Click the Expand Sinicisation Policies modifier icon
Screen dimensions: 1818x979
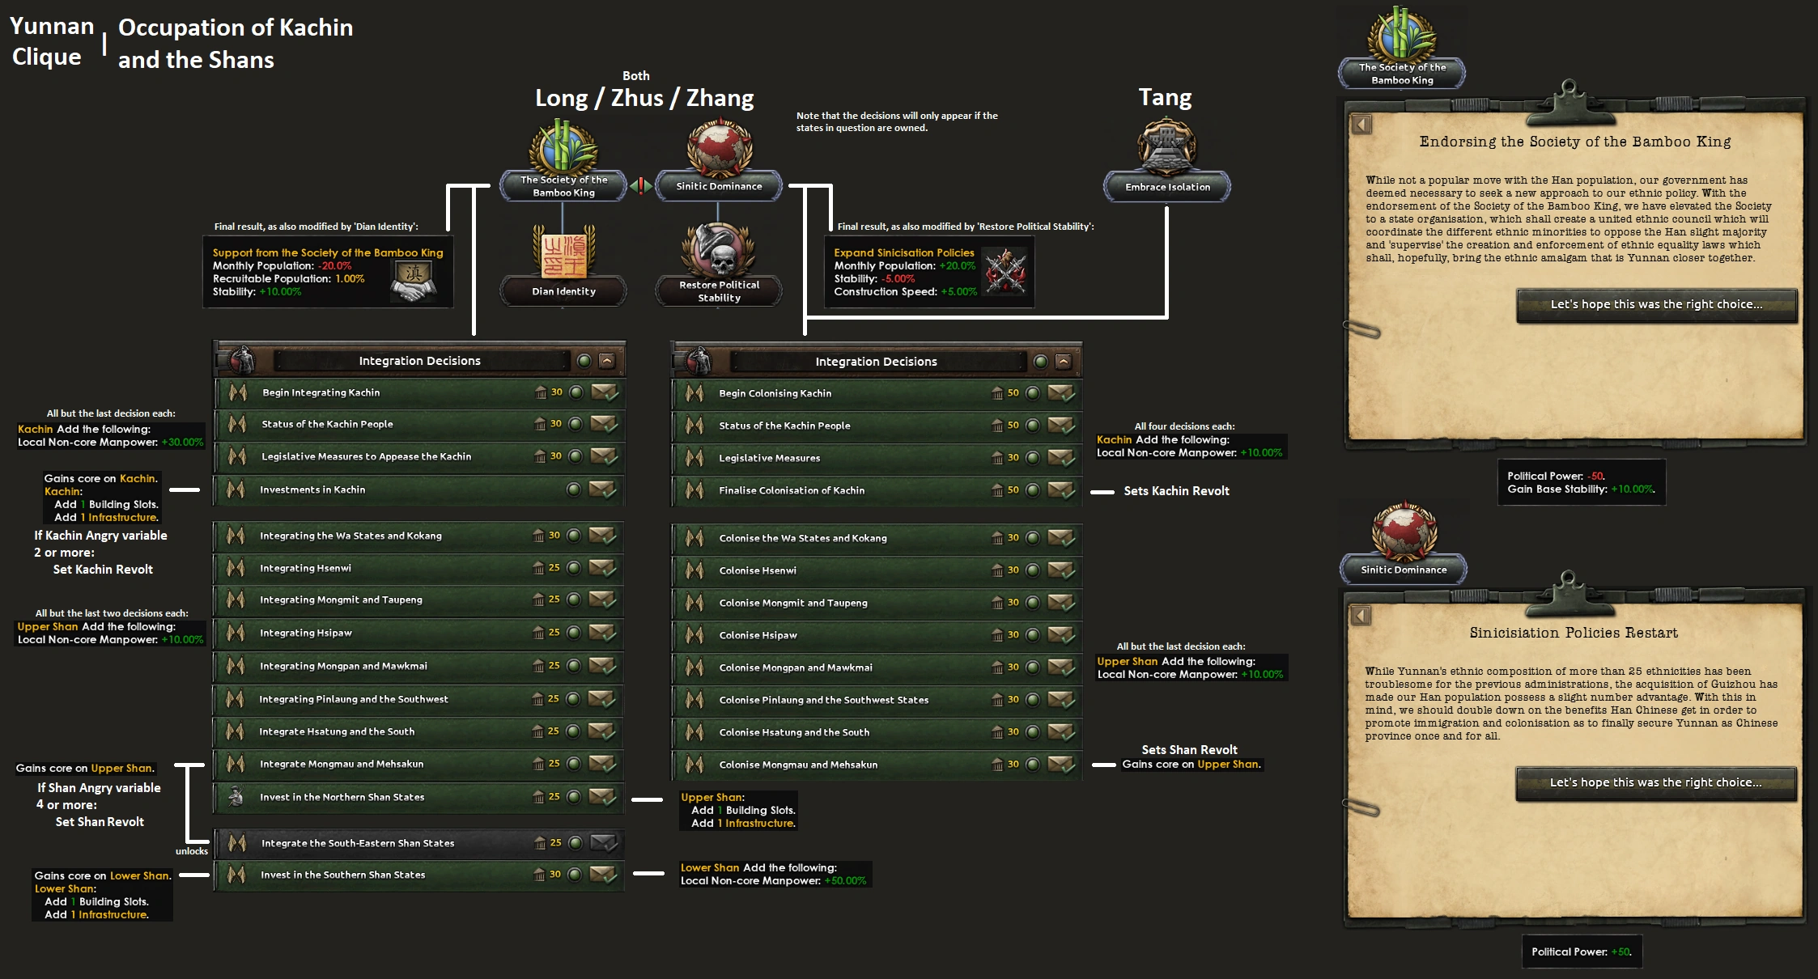tap(1005, 272)
